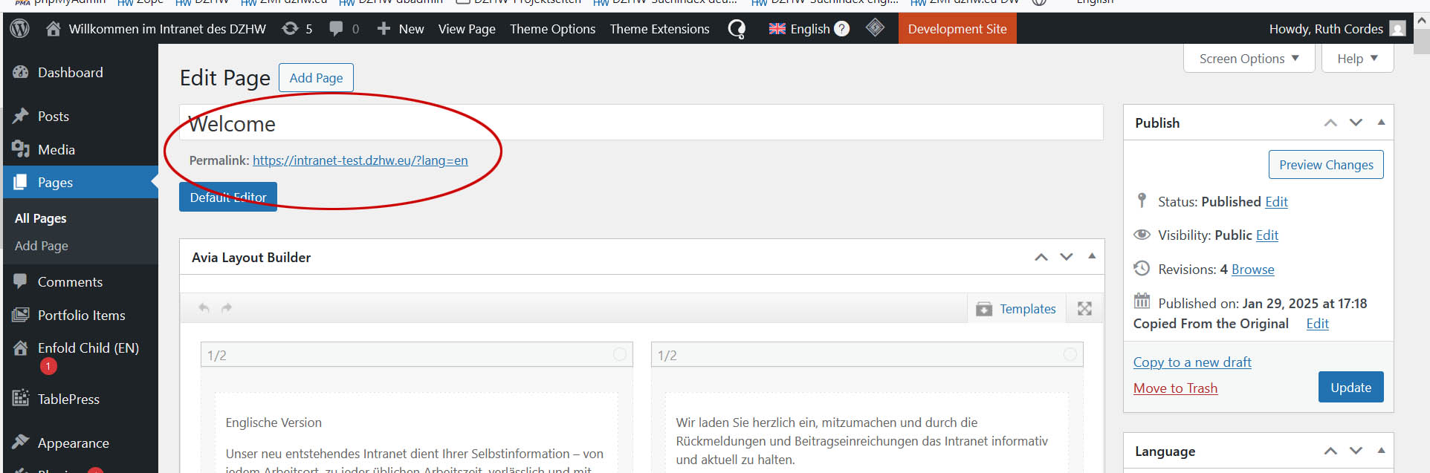Open Screen Options dropdown
The width and height of the screenshot is (1430, 473).
tap(1249, 59)
